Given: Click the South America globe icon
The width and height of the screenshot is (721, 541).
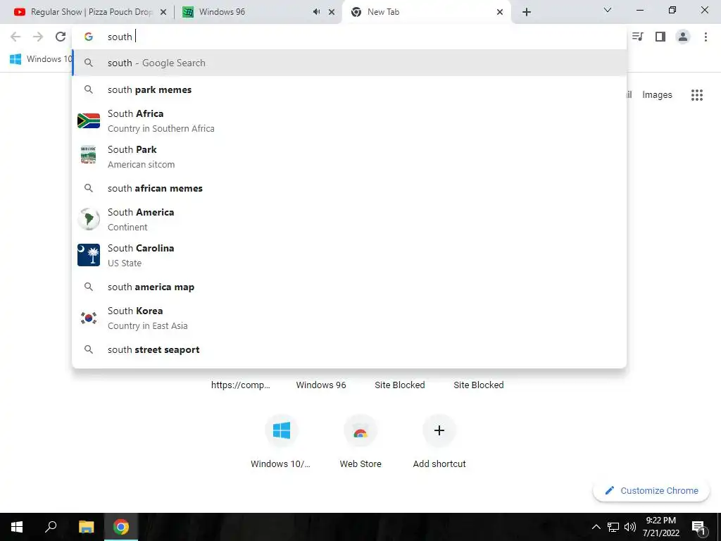Looking at the screenshot, I should pos(89,219).
